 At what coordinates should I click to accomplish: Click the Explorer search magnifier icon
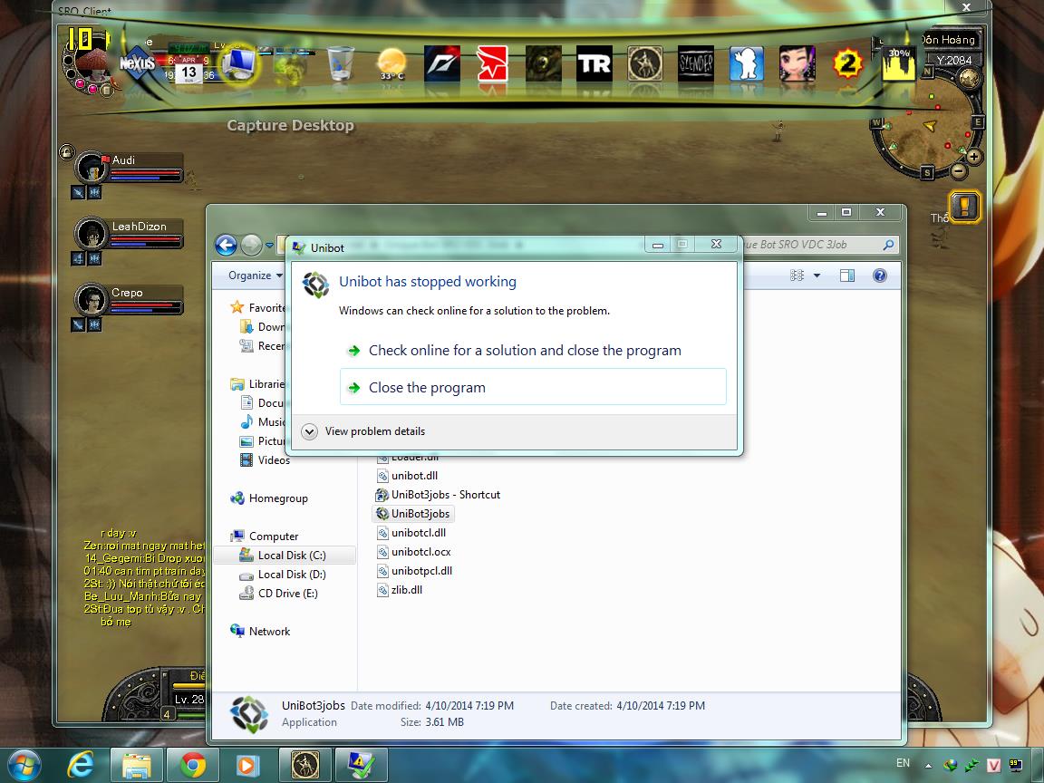coord(887,245)
